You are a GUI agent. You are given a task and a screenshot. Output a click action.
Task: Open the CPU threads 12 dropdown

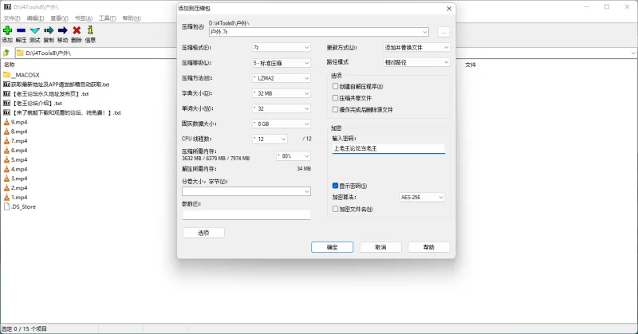[270, 139]
